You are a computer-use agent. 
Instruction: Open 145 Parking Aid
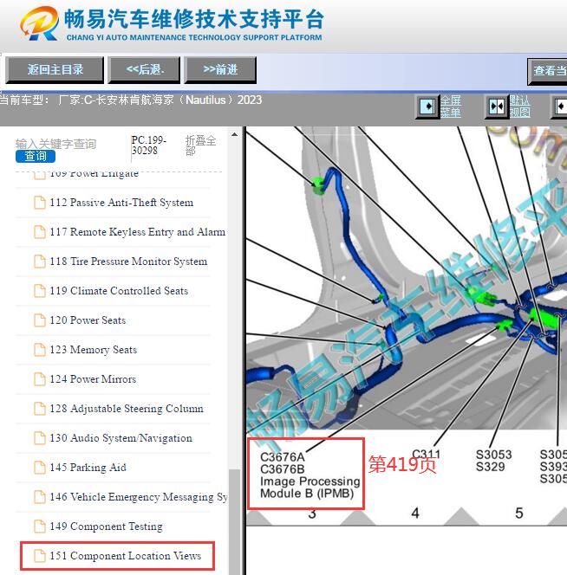coord(88,468)
